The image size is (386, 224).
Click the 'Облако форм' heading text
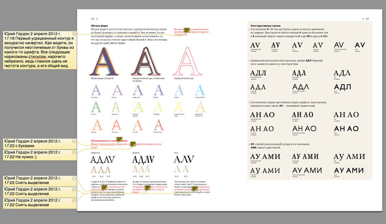tap(99, 26)
